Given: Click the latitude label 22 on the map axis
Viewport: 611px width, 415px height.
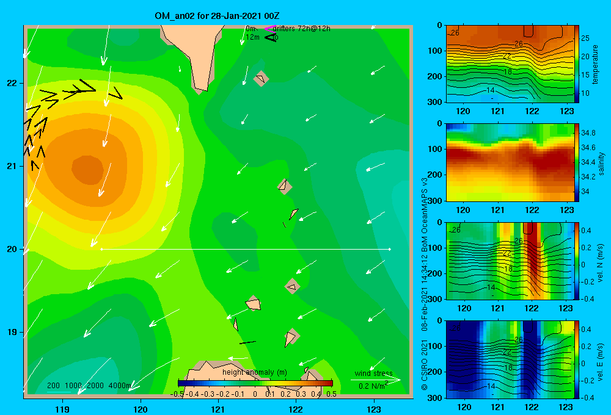Looking at the screenshot, I should coord(12,84).
